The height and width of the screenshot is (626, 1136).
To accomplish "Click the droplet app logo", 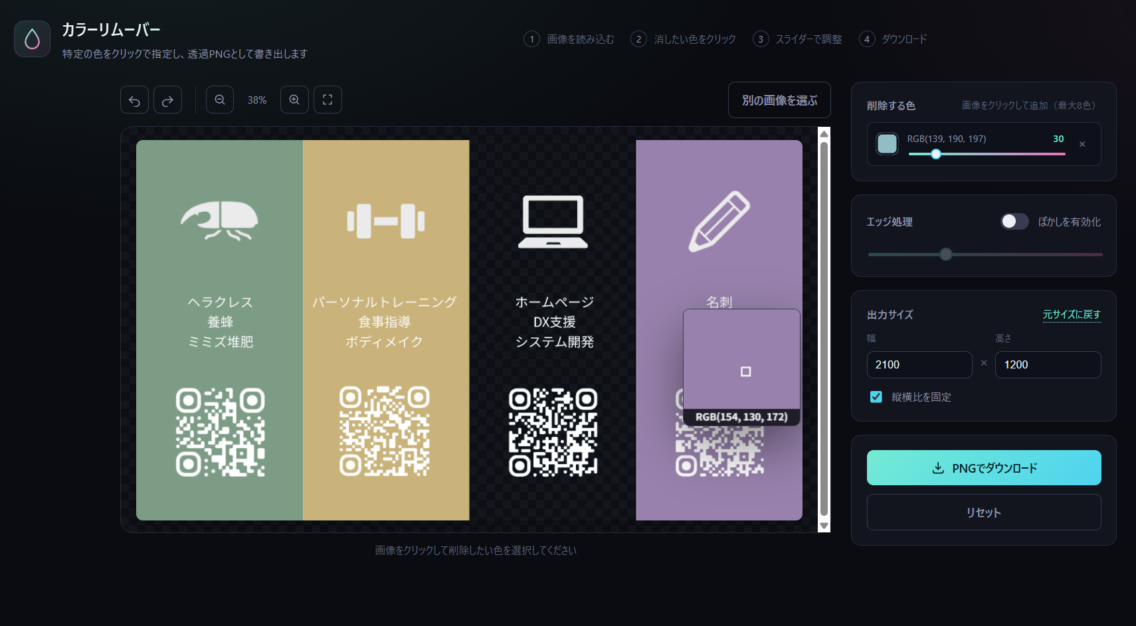I will [x=32, y=39].
